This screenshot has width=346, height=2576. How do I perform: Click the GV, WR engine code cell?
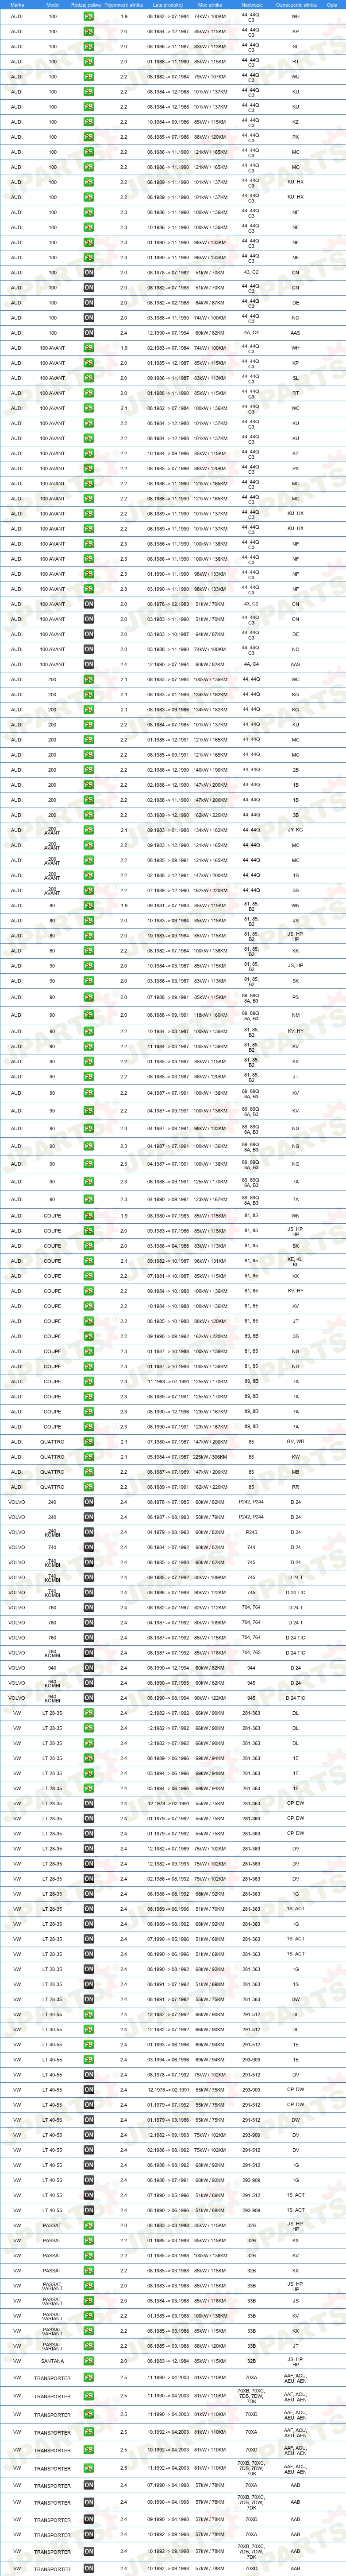pyautogui.click(x=295, y=1442)
